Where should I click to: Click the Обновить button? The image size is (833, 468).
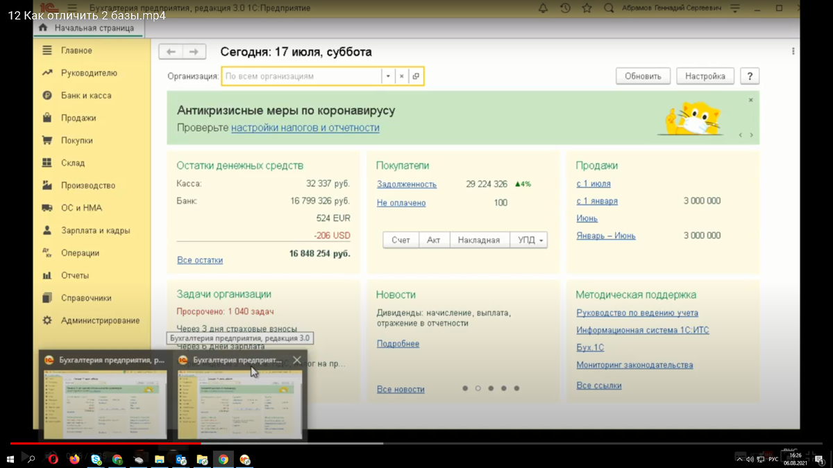[x=643, y=76]
